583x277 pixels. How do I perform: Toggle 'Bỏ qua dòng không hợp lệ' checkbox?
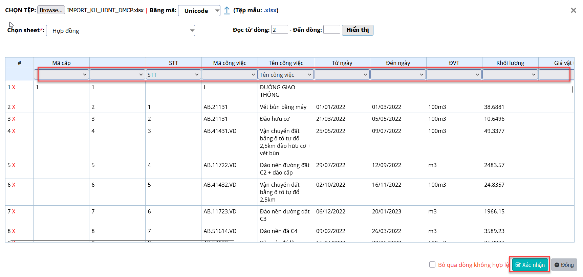pyautogui.click(x=432, y=264)
